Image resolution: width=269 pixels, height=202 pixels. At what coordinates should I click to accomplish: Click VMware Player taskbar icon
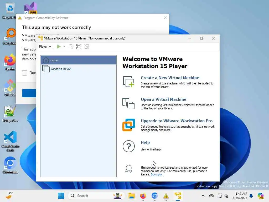pyautogui.click(x=178, y=196)
